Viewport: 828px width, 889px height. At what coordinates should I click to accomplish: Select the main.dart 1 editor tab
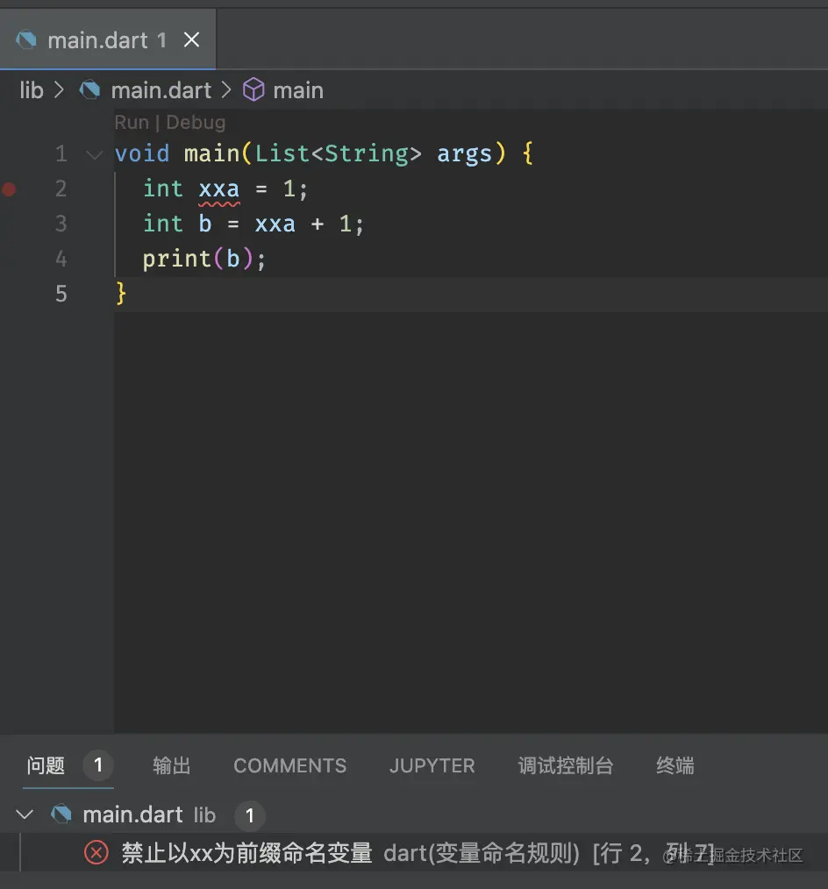(108, 39)
